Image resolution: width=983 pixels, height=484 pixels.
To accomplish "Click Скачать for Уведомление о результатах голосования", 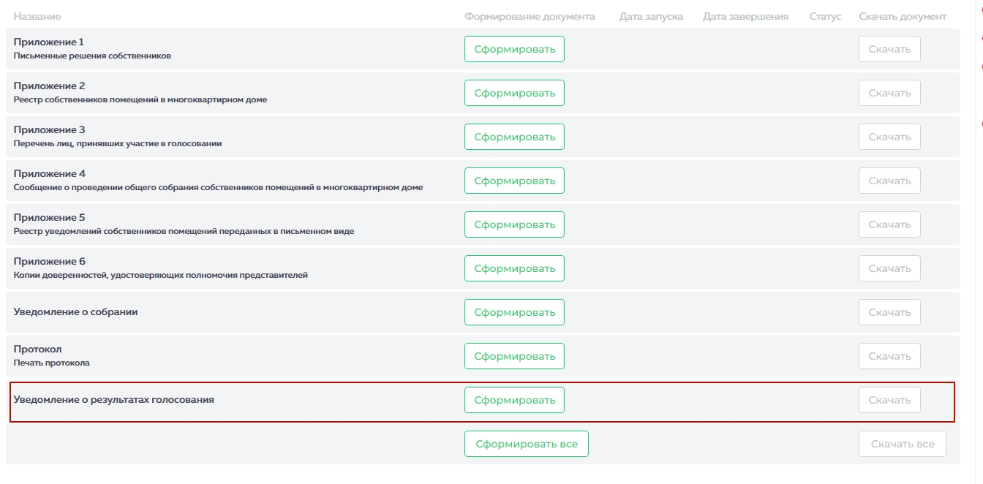I will pos(889,400).
